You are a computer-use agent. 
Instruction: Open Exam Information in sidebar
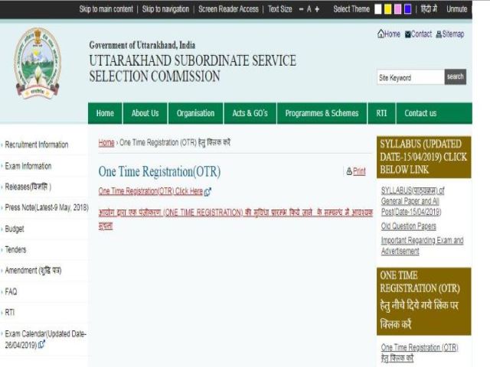click(28, 166)
